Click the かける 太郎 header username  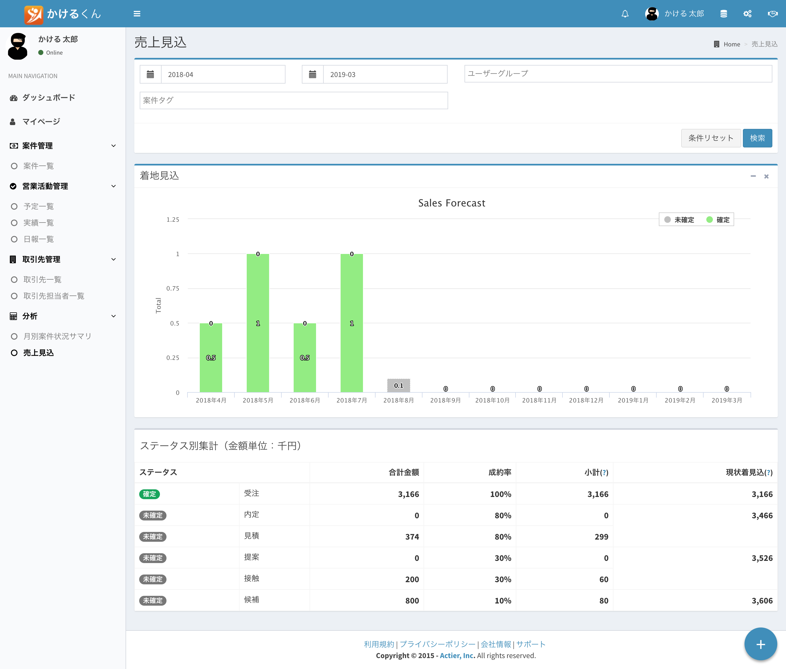point(684,14)
